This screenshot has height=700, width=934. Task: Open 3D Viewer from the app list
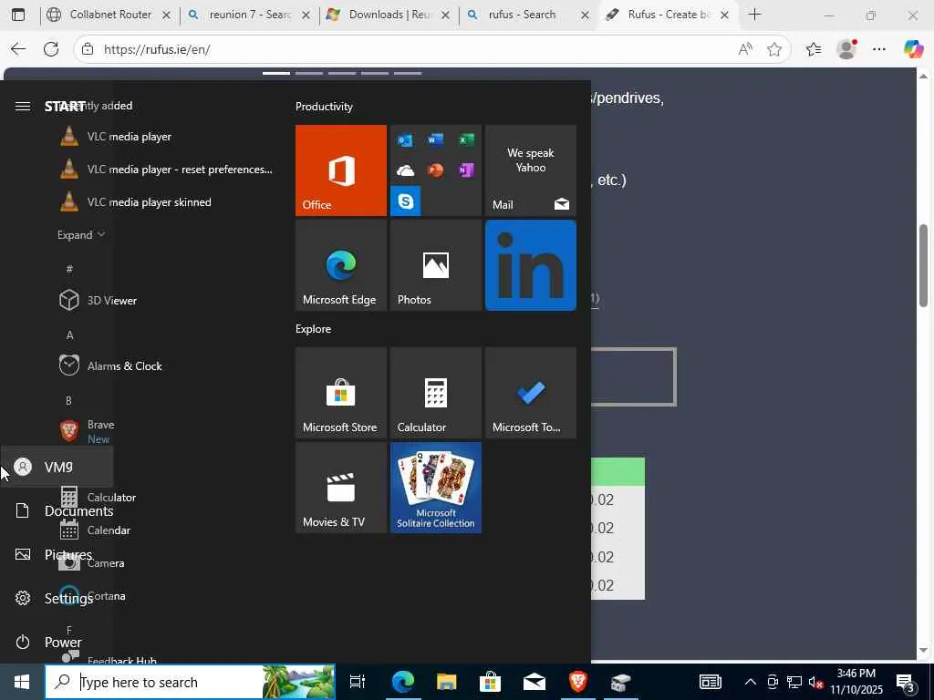coord(167,300)
